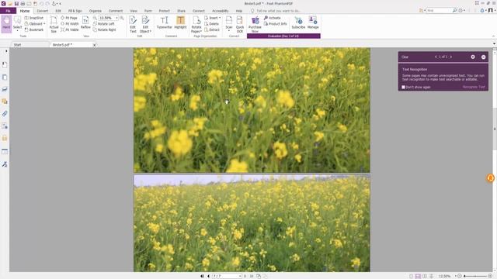This screenshot has height=279, width=497.
Task: Click the Save icon in quick access toolbar
Action: coord(16,3)
